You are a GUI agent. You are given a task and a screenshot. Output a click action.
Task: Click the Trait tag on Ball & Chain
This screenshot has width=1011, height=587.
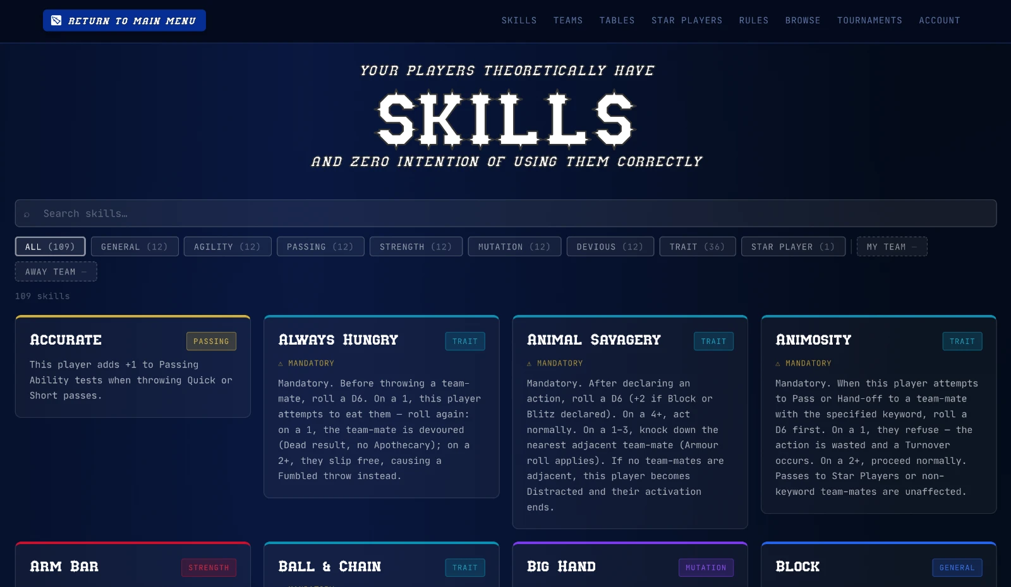tap(465, 567)
